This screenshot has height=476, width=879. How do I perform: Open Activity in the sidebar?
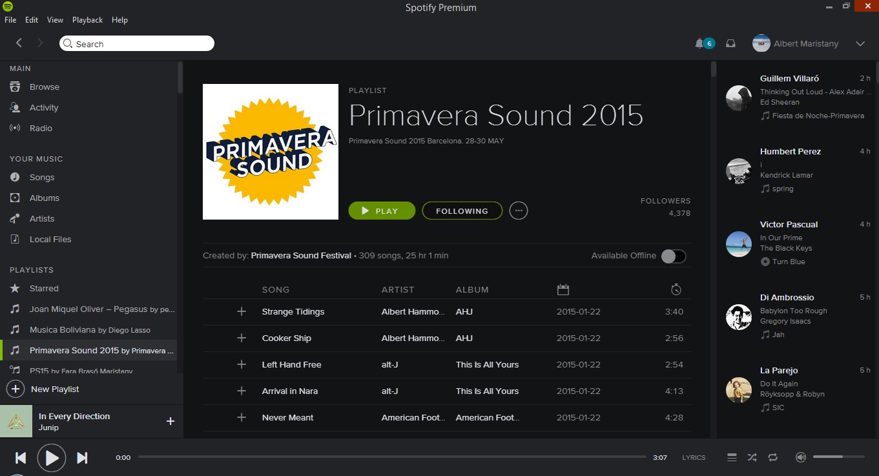44,108
